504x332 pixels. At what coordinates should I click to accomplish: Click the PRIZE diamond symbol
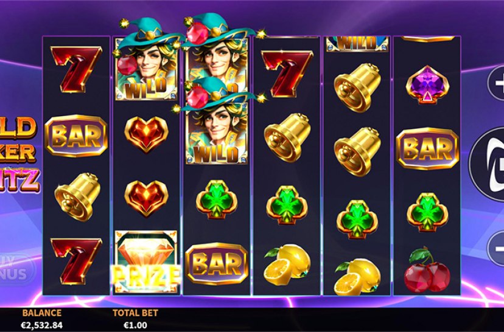146,261
